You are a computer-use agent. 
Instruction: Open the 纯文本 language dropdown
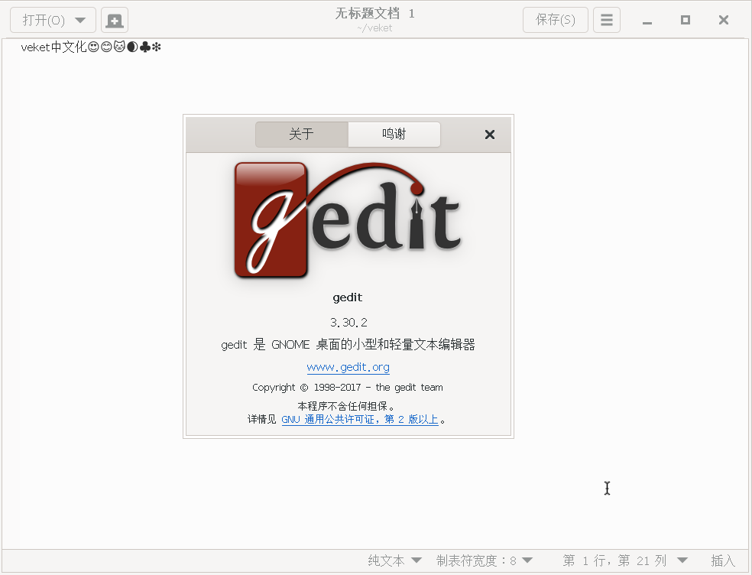tap(394, 560)
